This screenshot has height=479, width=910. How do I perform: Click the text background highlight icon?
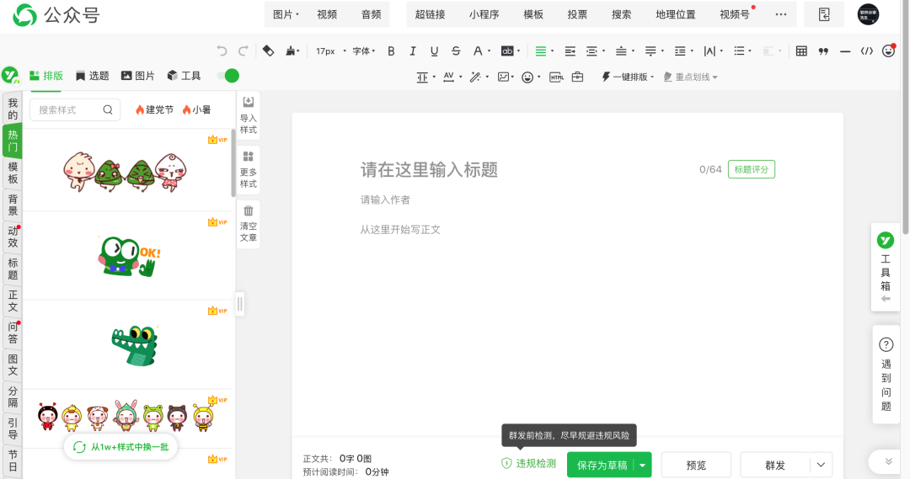(507, 51)
